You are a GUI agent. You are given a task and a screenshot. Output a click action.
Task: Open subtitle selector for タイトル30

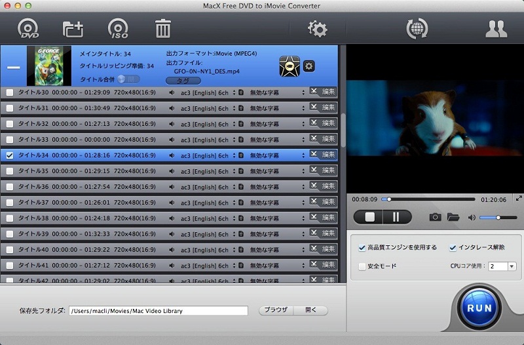[277, 92]
